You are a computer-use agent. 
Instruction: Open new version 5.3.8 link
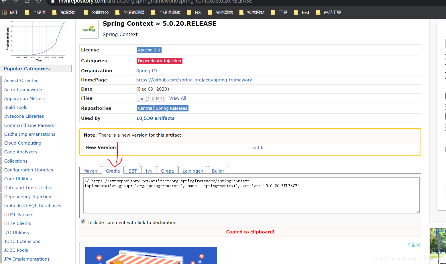(x=258, y=147)
